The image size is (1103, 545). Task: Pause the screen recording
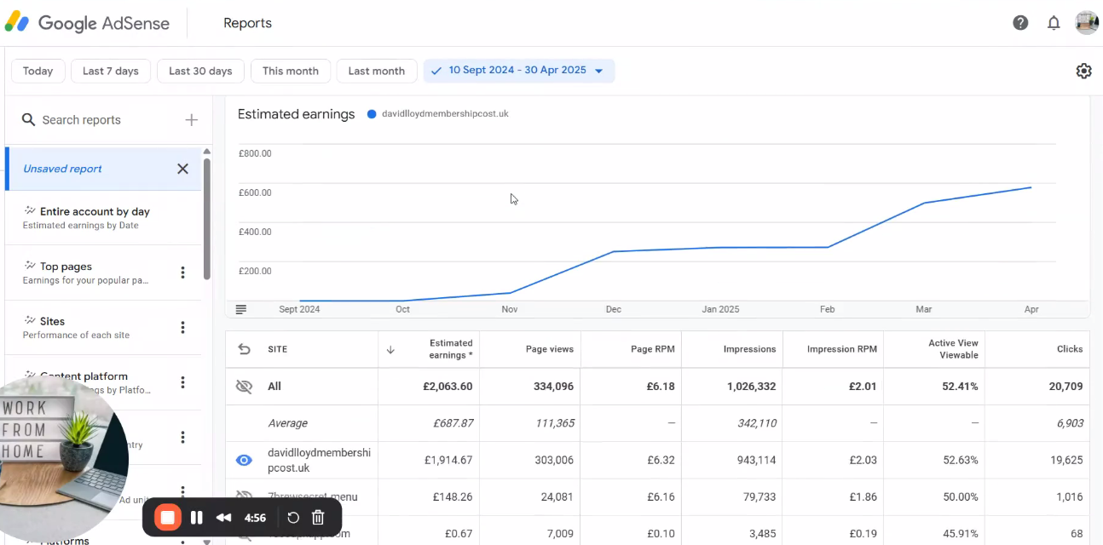pyautogui.click(x=197, y=517)
